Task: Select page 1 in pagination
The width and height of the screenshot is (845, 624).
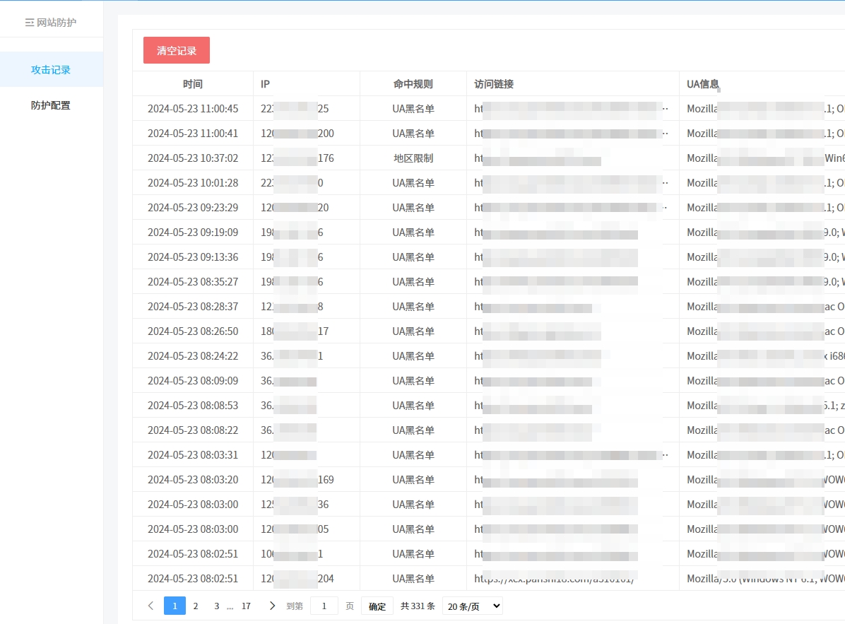Action: click(175, 606)
